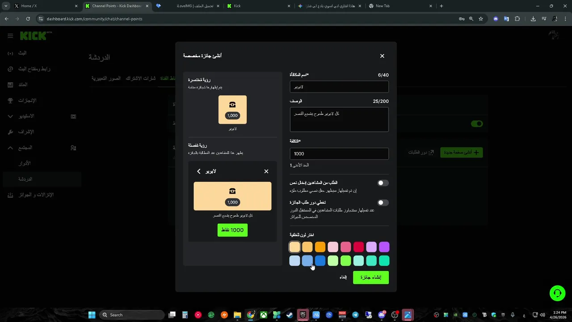The height and width of the screenshot is (322, 572).
Task: Select the bright orange color swatch
Action: 320,247
